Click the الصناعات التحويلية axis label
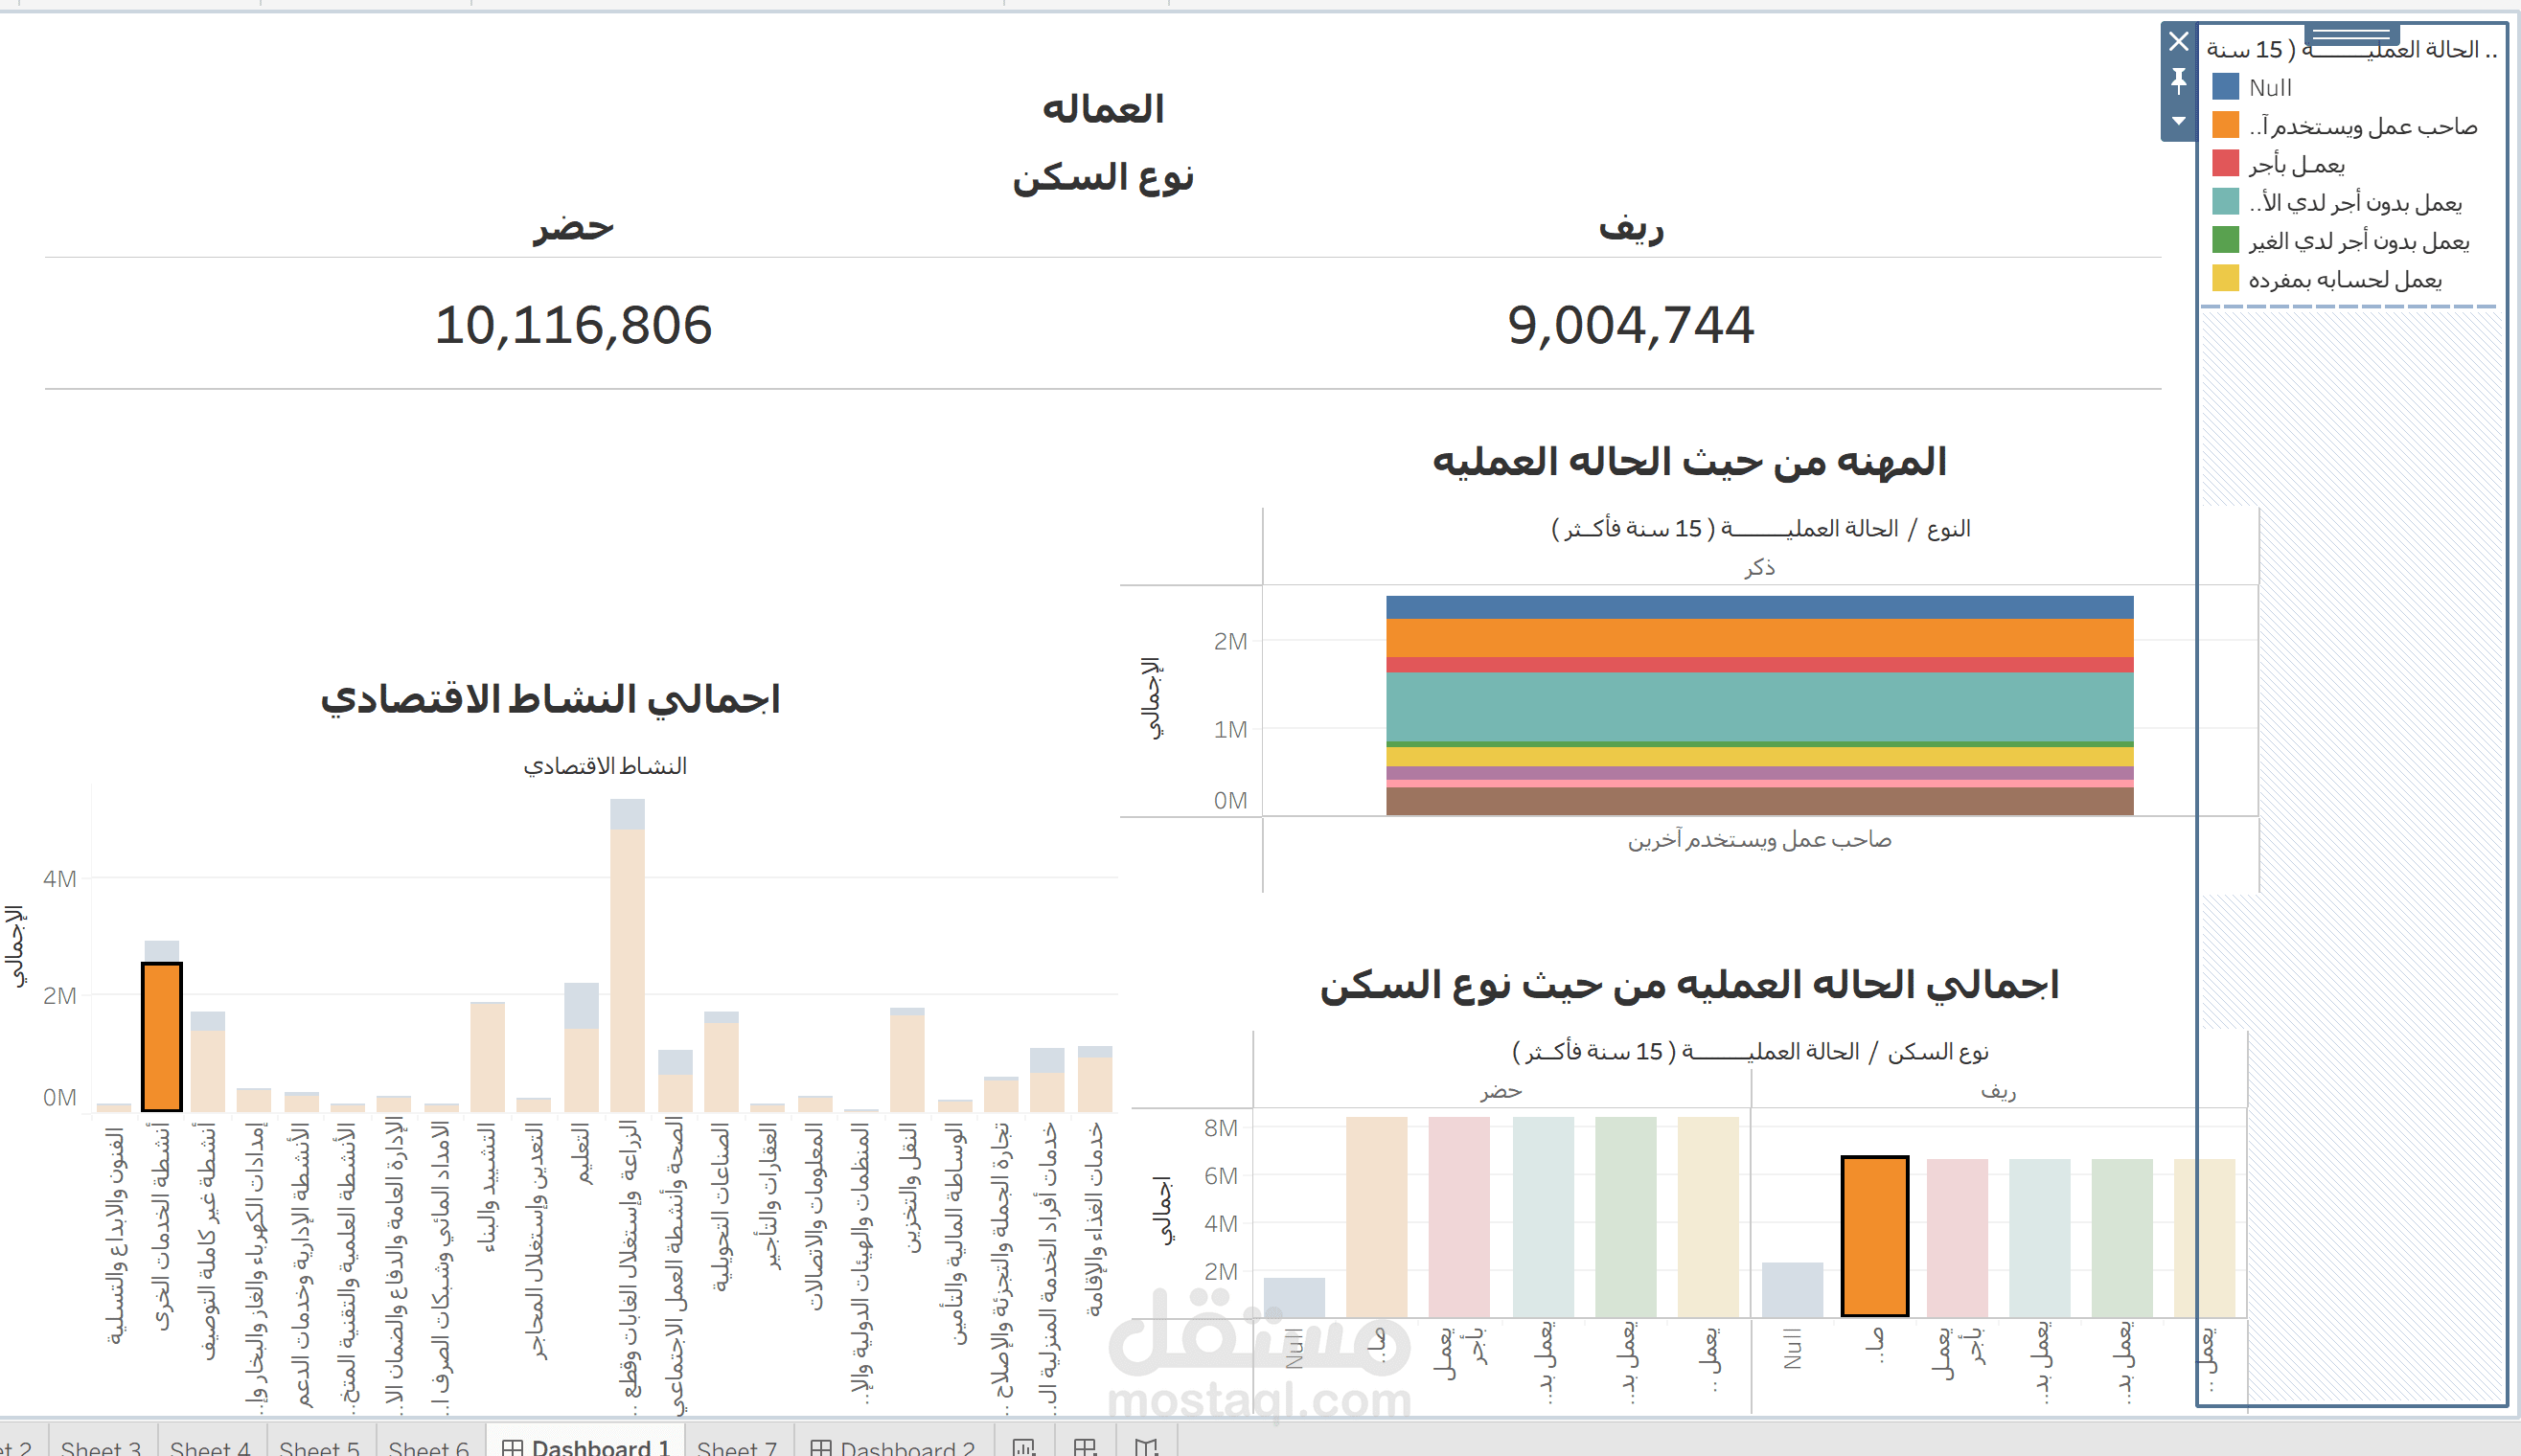 721,1207
